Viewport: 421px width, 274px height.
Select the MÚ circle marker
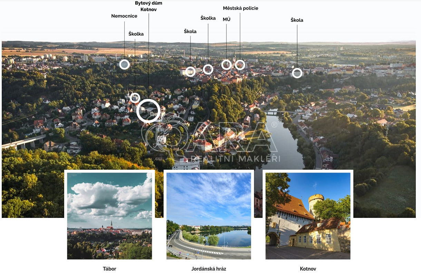(x=226, y=64)
